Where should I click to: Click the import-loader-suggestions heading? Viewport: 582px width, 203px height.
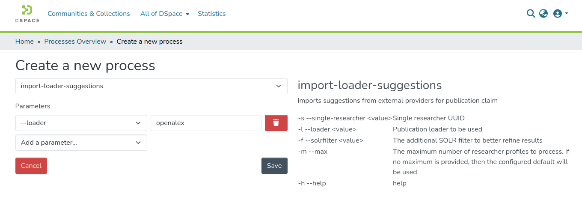(369, 85)
